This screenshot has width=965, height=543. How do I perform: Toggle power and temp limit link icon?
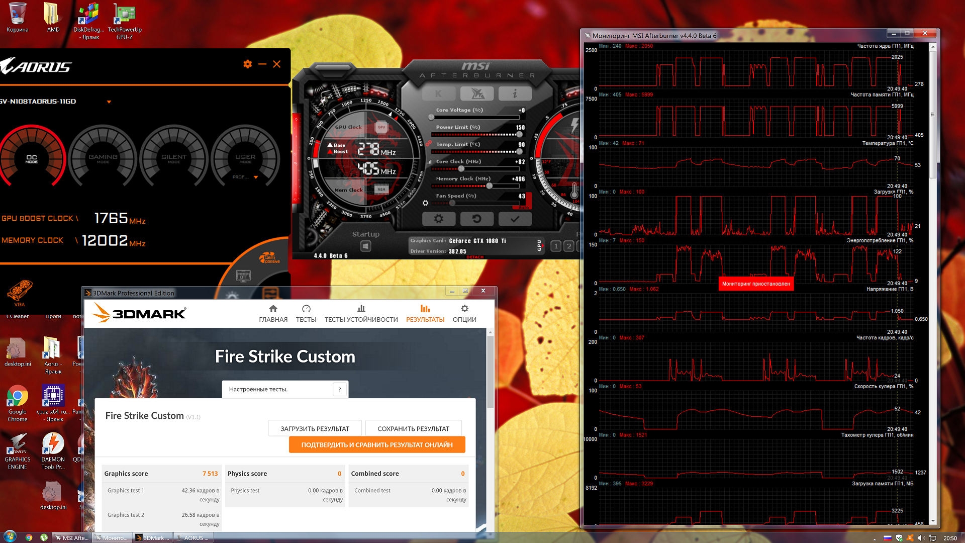tap(429, 144)
